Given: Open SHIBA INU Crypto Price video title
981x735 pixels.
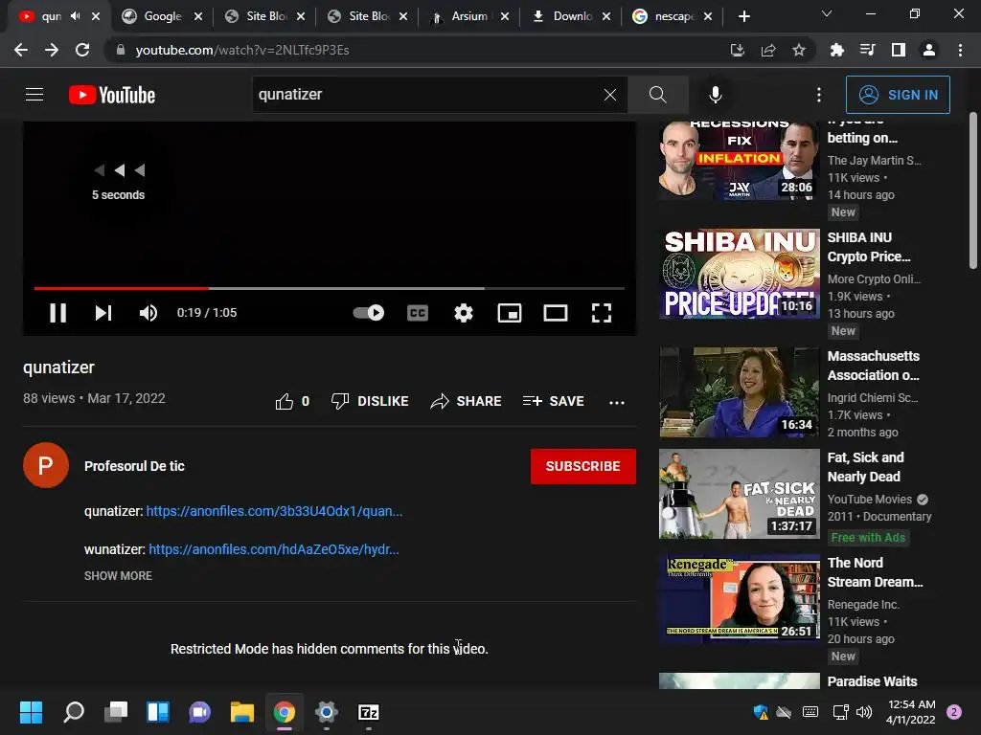Looking at the screenshot, I should (x=869, y=247).
